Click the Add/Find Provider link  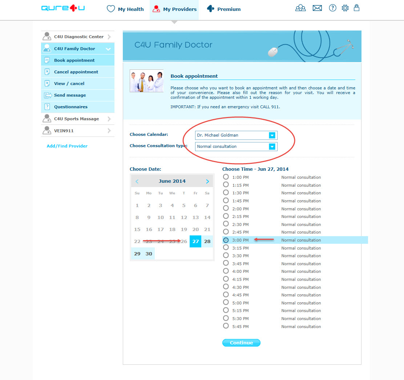[x=67, y=146]
